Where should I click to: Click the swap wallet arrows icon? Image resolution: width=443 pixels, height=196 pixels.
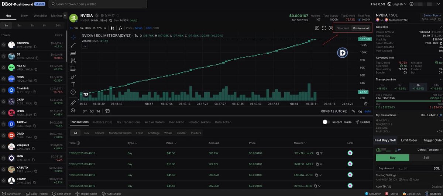pyautogui.click(x=399, y=150)
